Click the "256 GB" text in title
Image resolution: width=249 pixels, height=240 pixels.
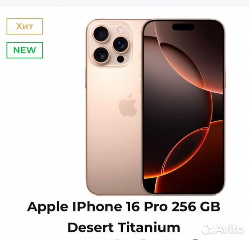click(196, 207)
